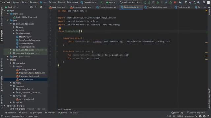Expand the ic_launcher_round mipmap arrow
211x118 pixels.
(14, 92)
